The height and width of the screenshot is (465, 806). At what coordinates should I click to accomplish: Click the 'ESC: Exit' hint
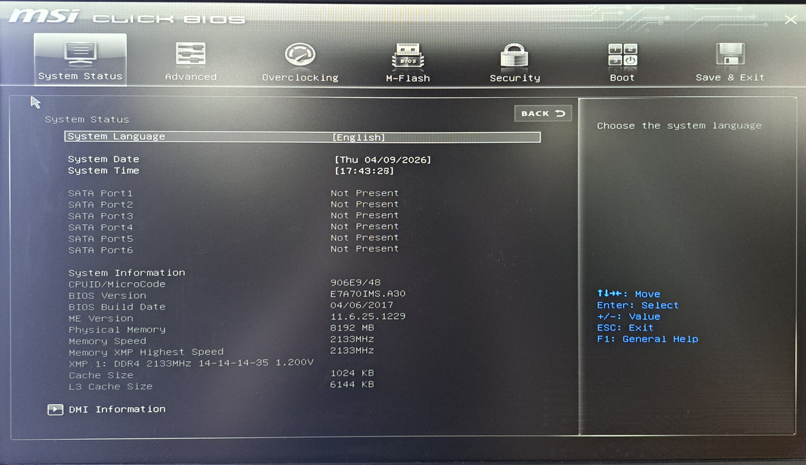(x=625, y=328)
